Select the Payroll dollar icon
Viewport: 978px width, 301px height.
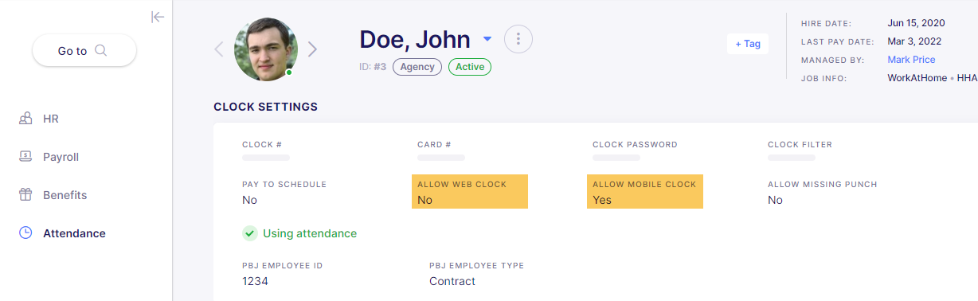tap(25, 157)
